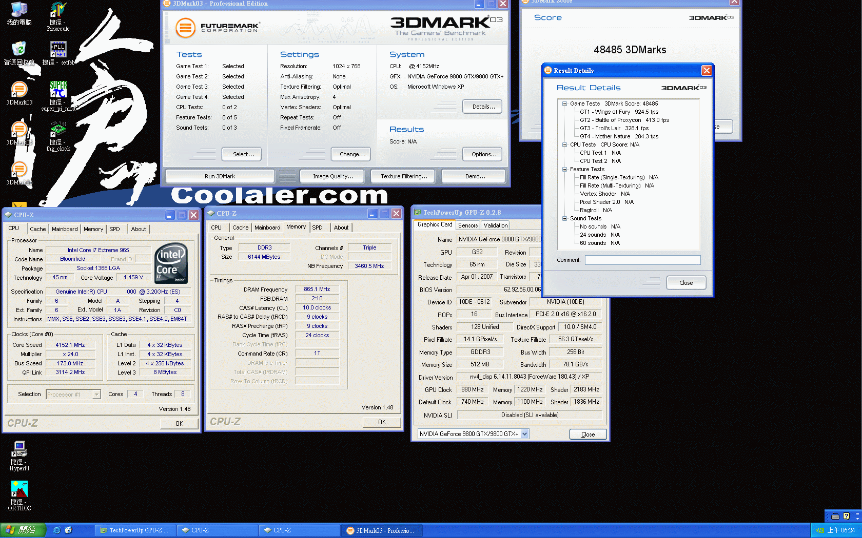Viewport: 862px width, 538px height.
Task: Select GT1 - Wings of Fury result row
Action: [619, 112]
